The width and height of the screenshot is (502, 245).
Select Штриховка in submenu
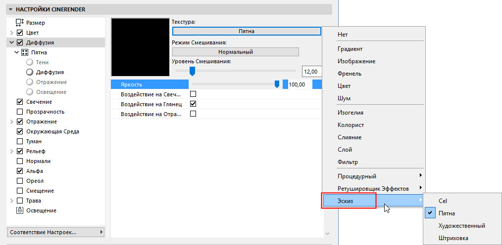[462, 238]
